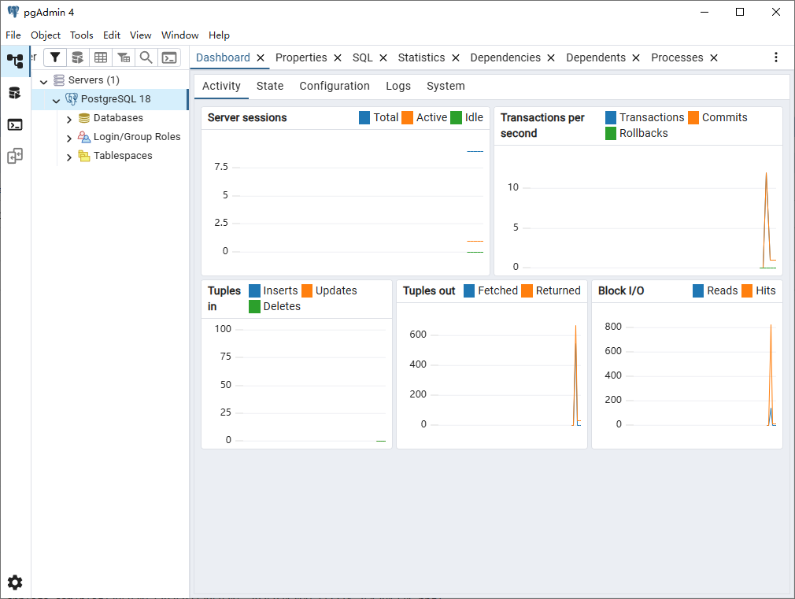Click the PostgreSQL 18 elephant icon
Image resolution: width=795 pixels, height=599 pixels.
coord(72,99)
